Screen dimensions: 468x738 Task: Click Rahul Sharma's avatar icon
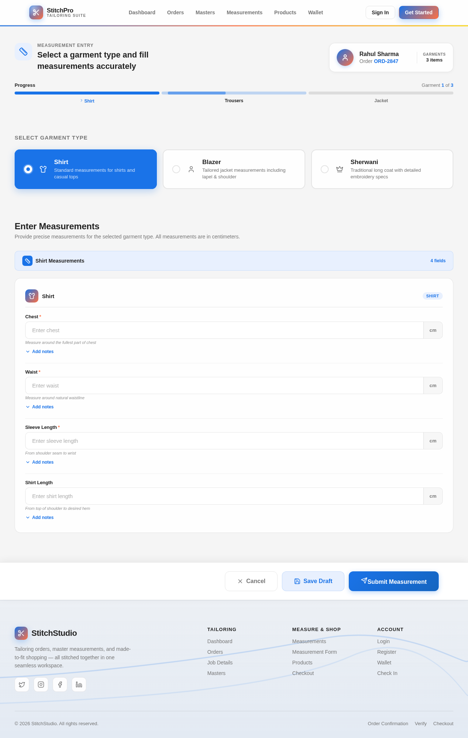345,58
